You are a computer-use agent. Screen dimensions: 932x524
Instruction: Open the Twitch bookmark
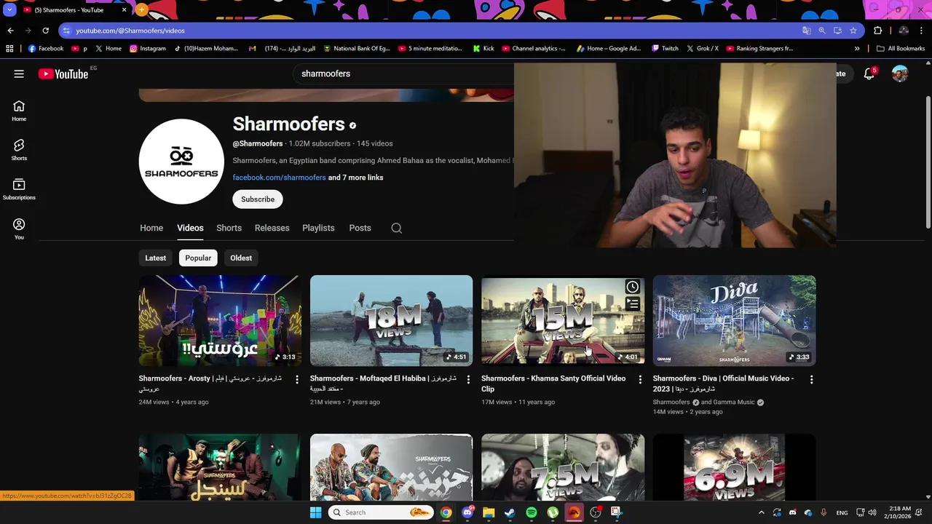click(x=665, y=49)
